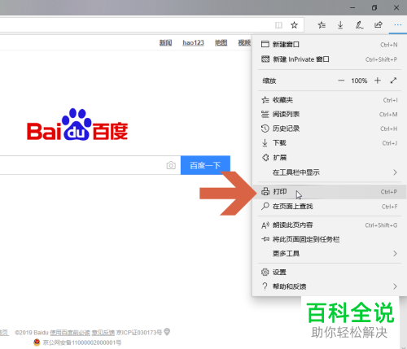The height and width of the screenshot is (349, 407).
Task: Click the Baidu logo
Action: coord(77,124)
